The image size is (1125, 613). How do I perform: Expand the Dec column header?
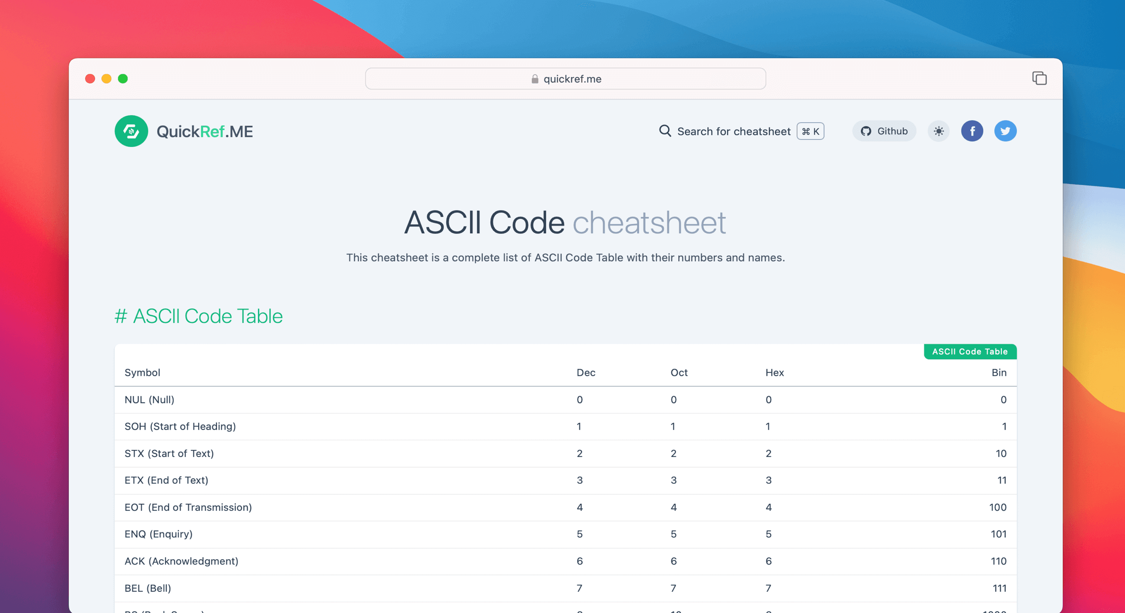click(x=586, y=372)
